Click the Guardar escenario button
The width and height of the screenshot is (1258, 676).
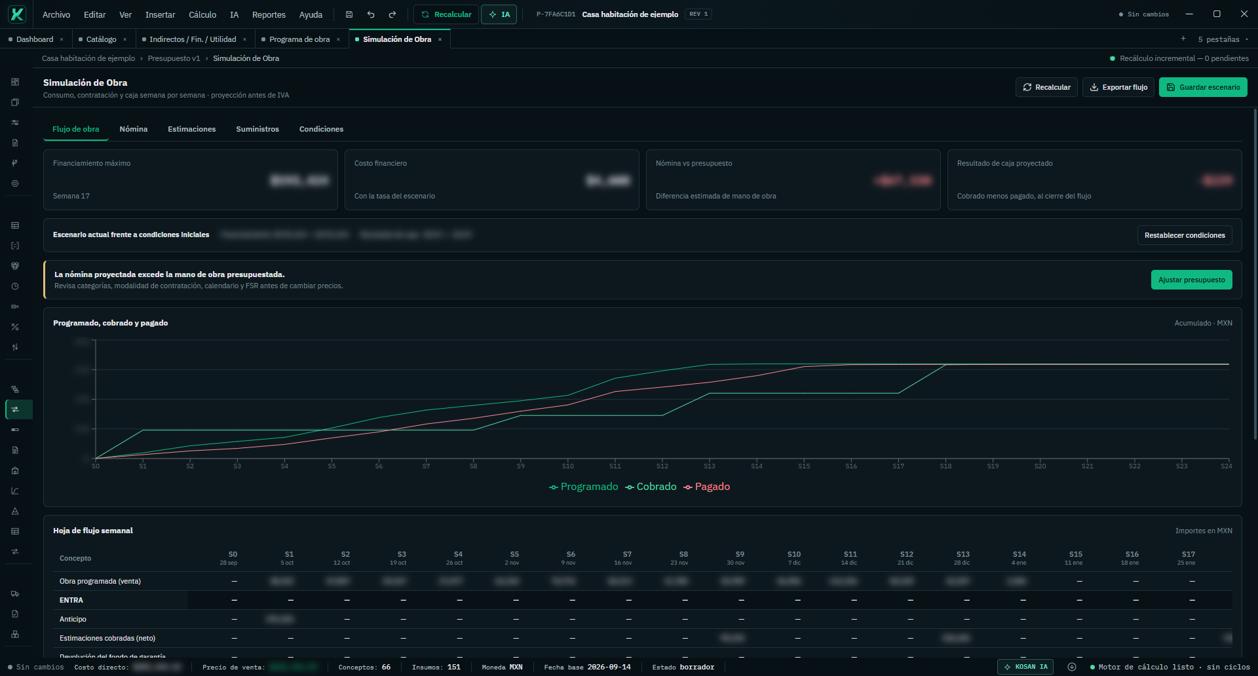click(1203, 87)
